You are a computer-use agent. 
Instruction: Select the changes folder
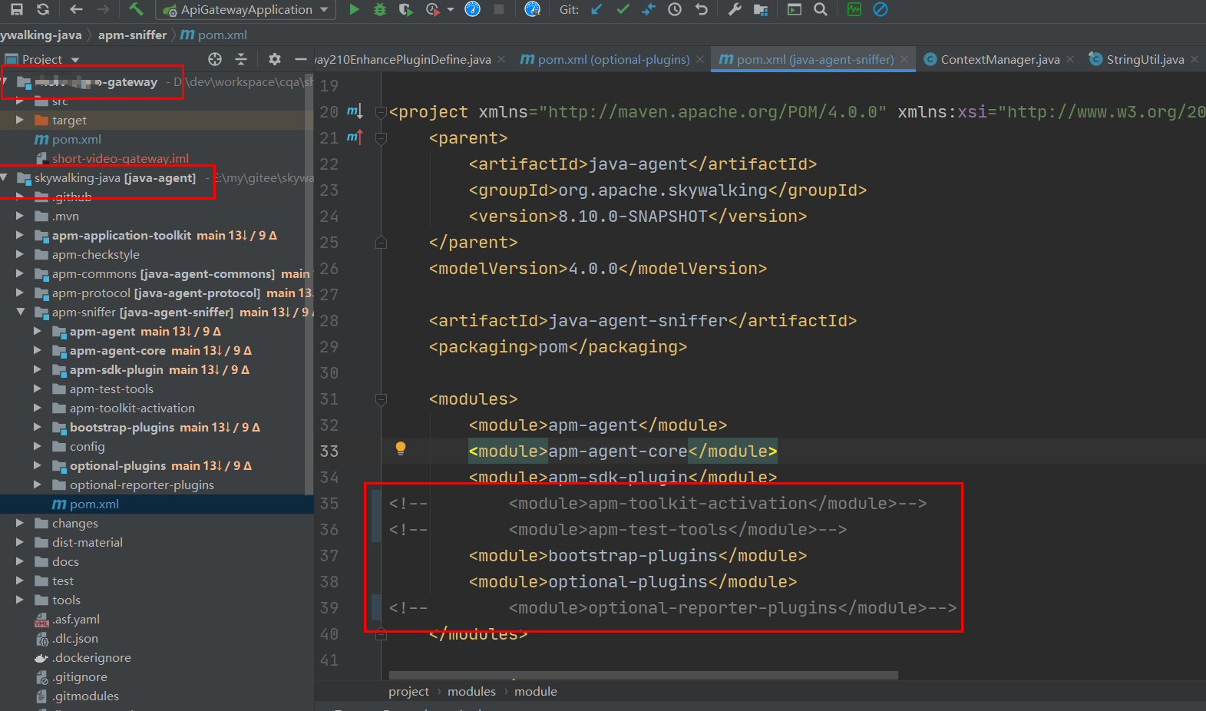[x=75, y=523]
